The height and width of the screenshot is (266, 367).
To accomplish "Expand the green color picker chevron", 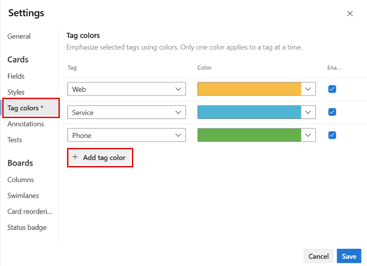I will [309, 135].
